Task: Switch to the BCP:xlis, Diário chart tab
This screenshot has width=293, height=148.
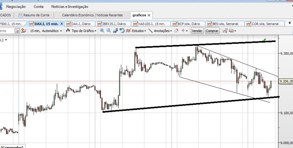Action: click(188, 24)
